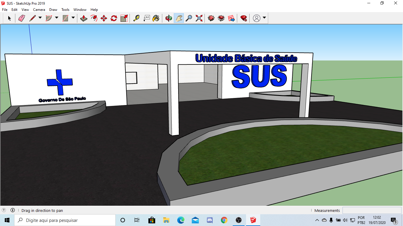
Task: Select the Line pencil tool
Action: click(x=32, y=18)
